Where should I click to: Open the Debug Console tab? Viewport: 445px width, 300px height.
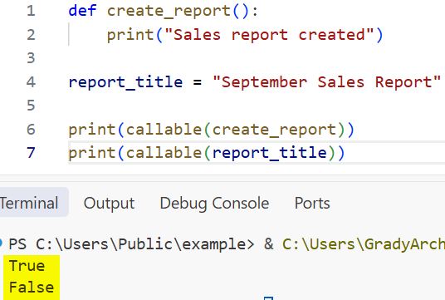(x=214, y=204)
